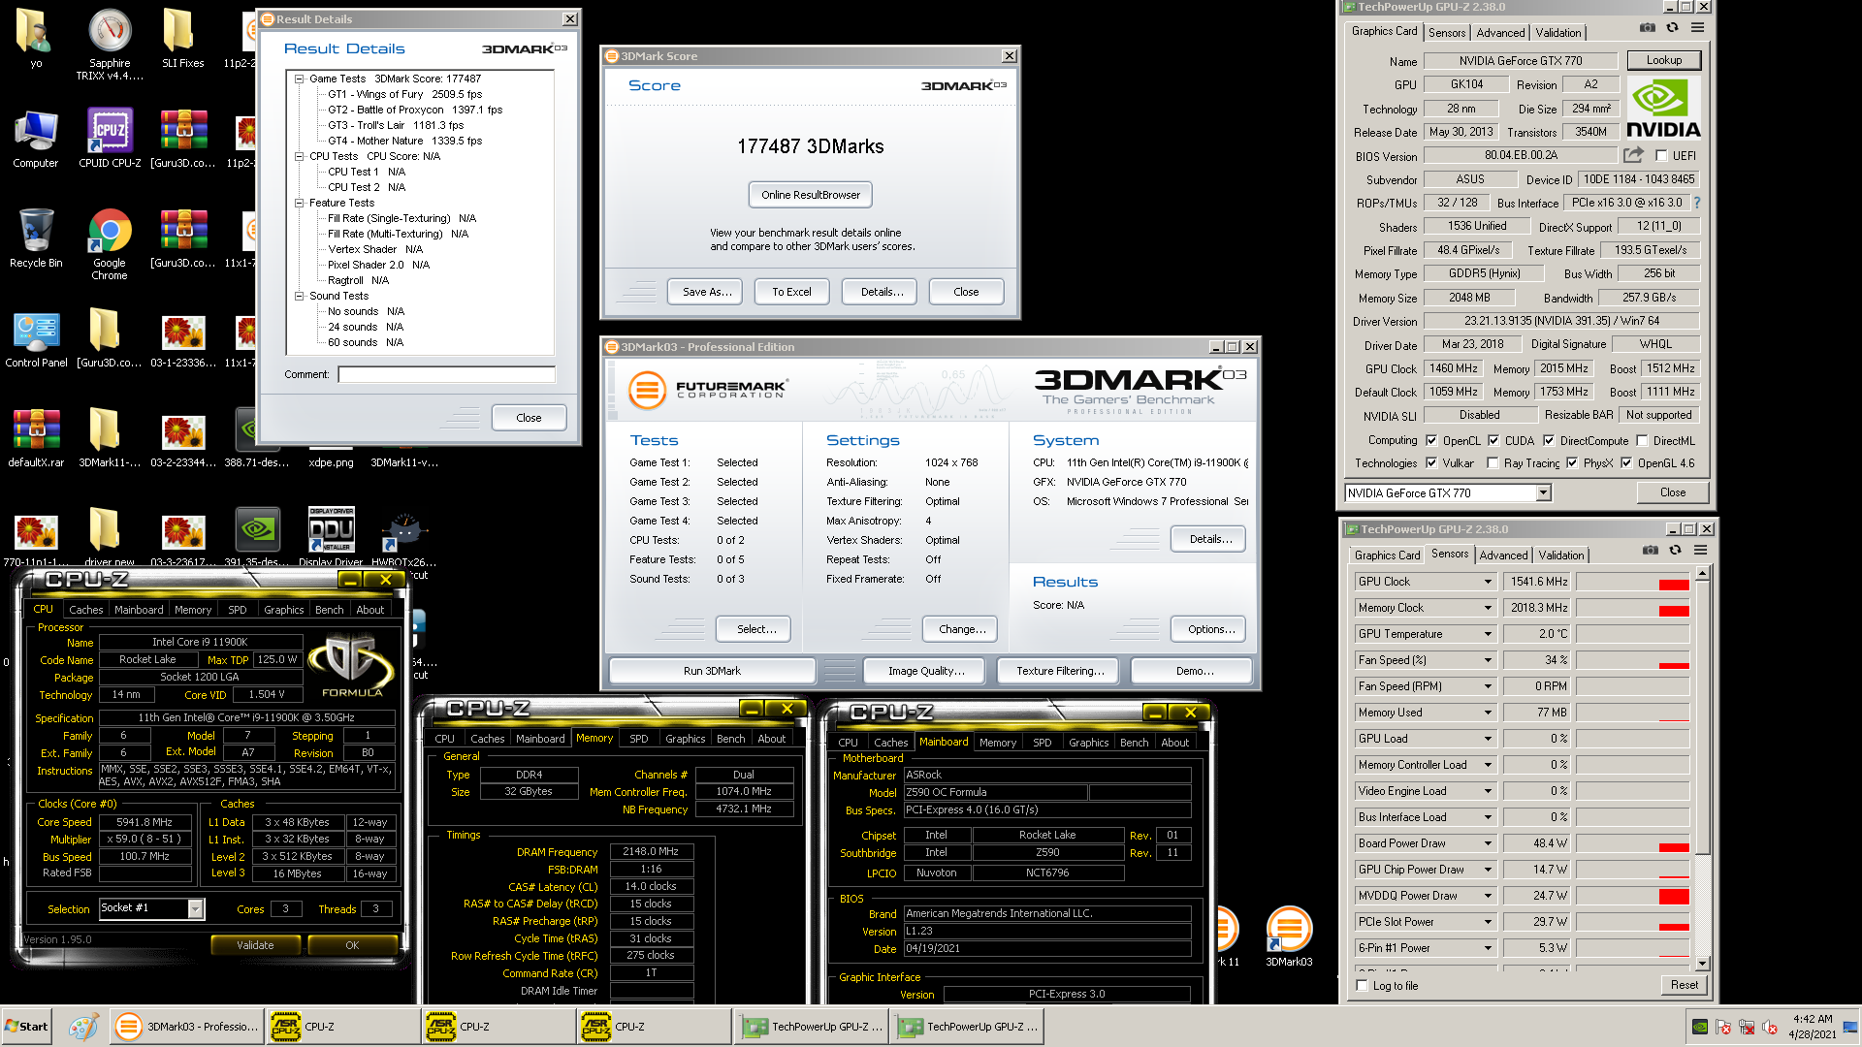The width and height of the screenshot is (1862, 1047).
Task: Click the Lookup button in GPU-Z
Action: click(1664, 60)
